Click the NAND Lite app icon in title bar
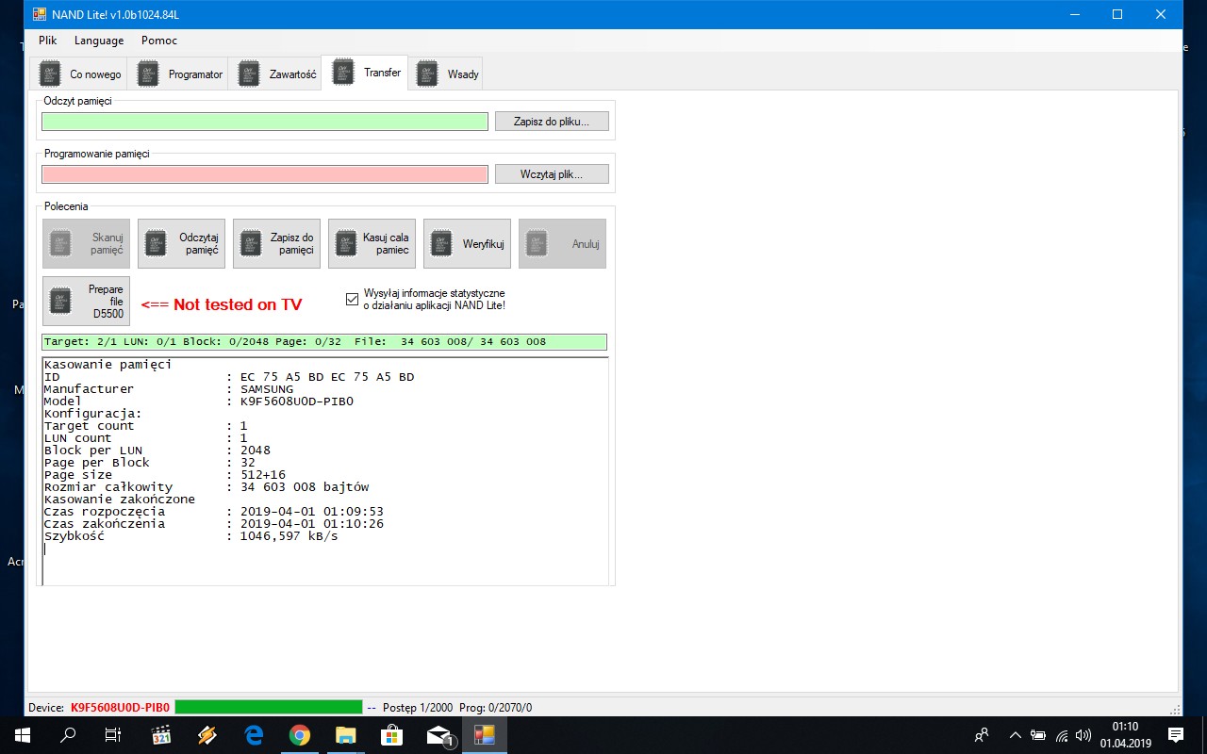The image size is (1207, 754). point(40,14)
